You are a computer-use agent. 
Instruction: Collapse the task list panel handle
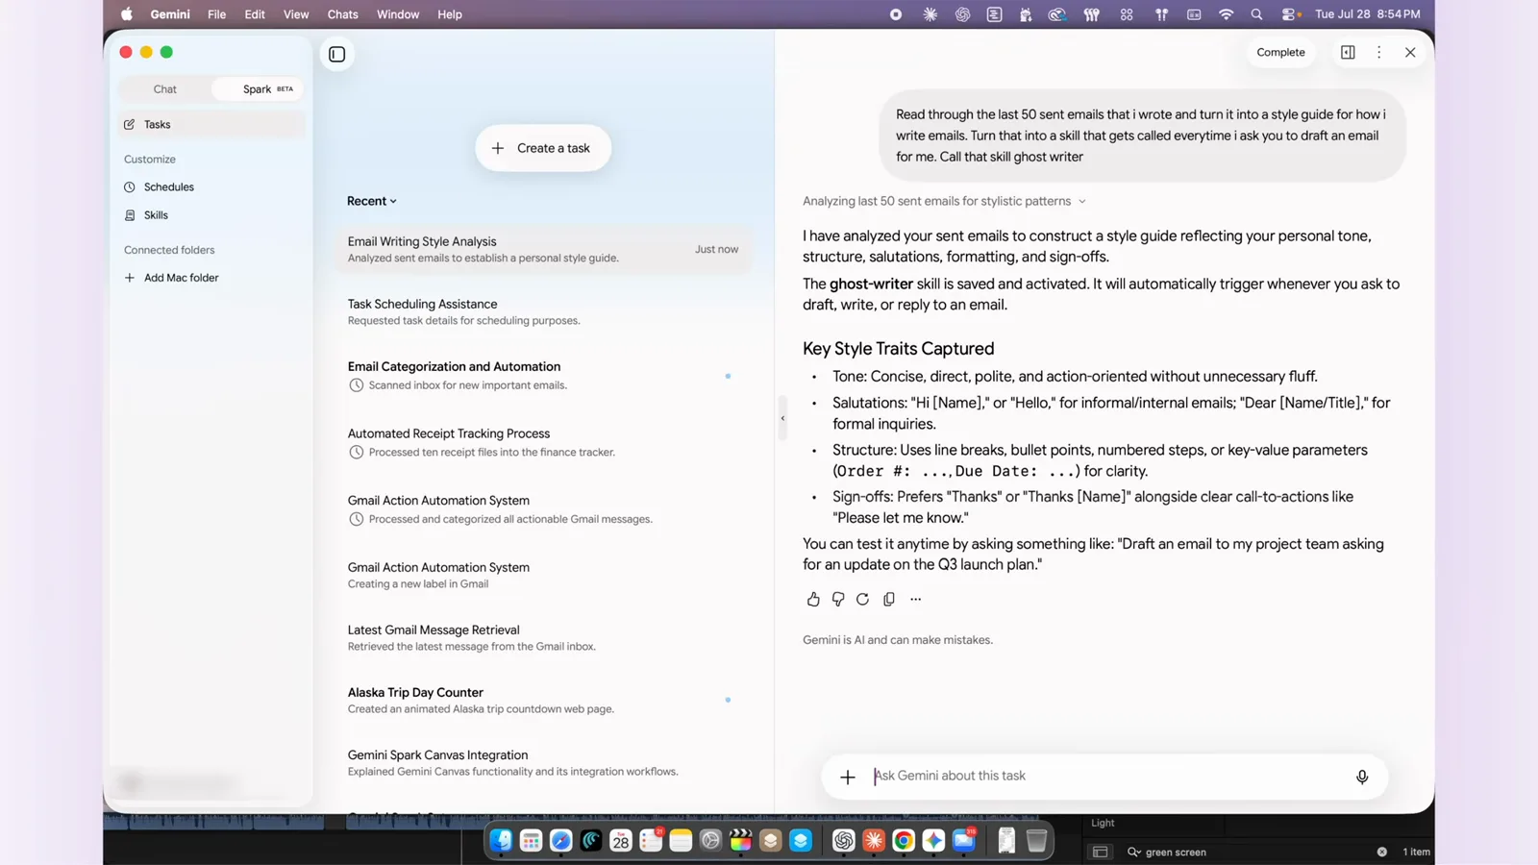pos(782,418)
